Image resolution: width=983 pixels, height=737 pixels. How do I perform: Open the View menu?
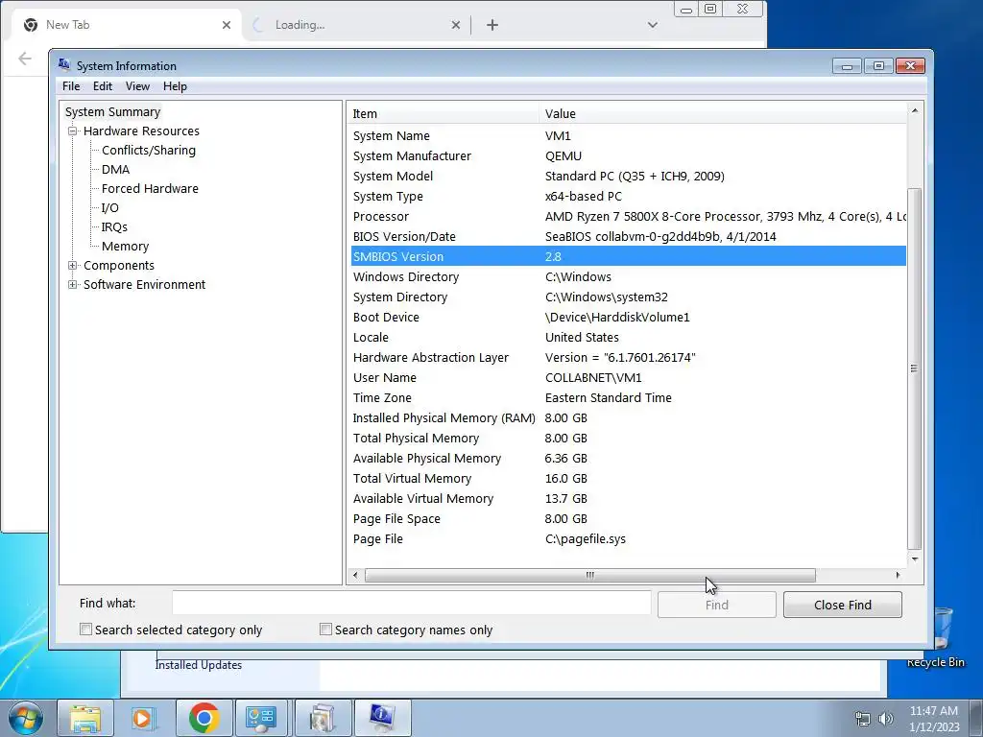137,86
